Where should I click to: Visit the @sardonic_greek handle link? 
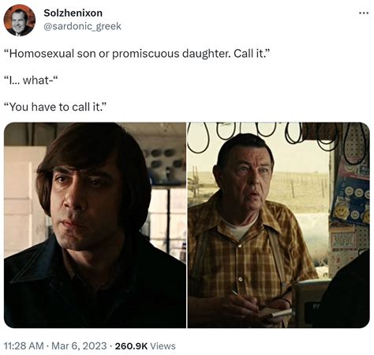[x=82, y=26]
